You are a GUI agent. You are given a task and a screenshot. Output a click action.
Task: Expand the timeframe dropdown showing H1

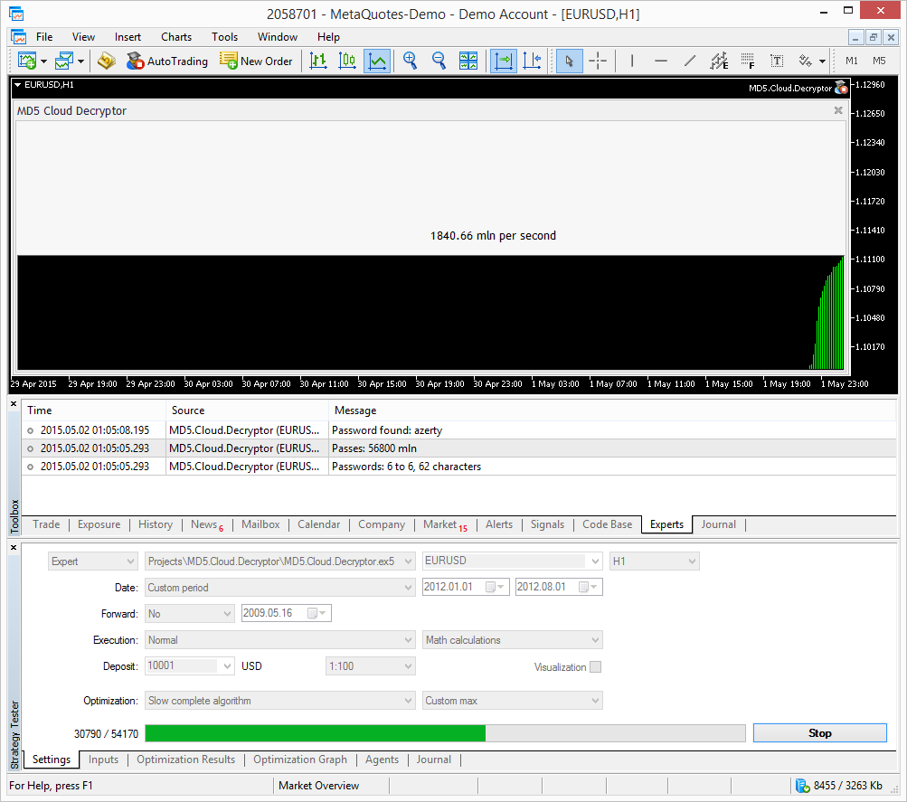[x=692, y=561]
